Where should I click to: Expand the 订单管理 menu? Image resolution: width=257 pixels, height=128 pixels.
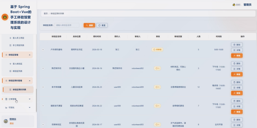(17, 99)
